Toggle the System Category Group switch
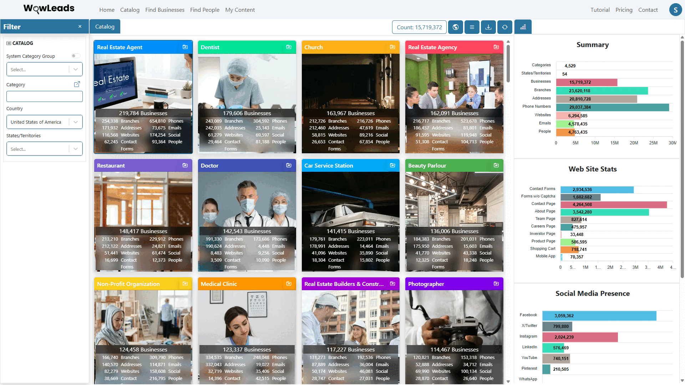Screen dimensions: 685x385 (x=76, y=56)
